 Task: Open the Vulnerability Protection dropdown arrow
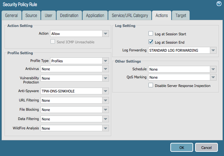coord(105,78)
